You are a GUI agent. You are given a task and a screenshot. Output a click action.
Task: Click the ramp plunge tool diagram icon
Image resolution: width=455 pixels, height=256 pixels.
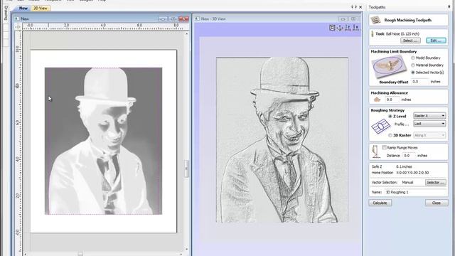pyautogui.click(x=376, y=151)
